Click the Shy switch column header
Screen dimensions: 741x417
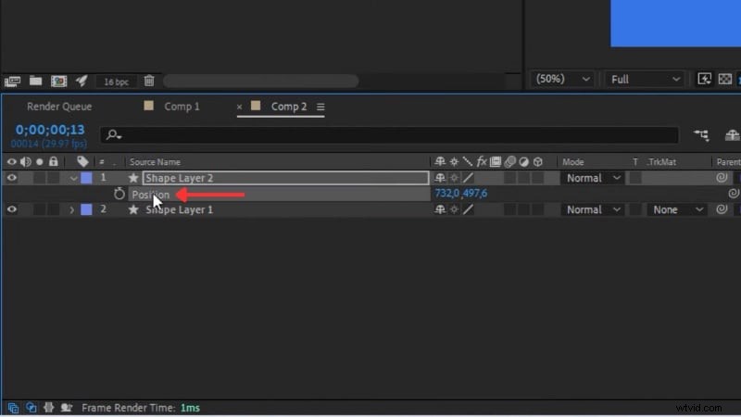click(x=440, y=161)
